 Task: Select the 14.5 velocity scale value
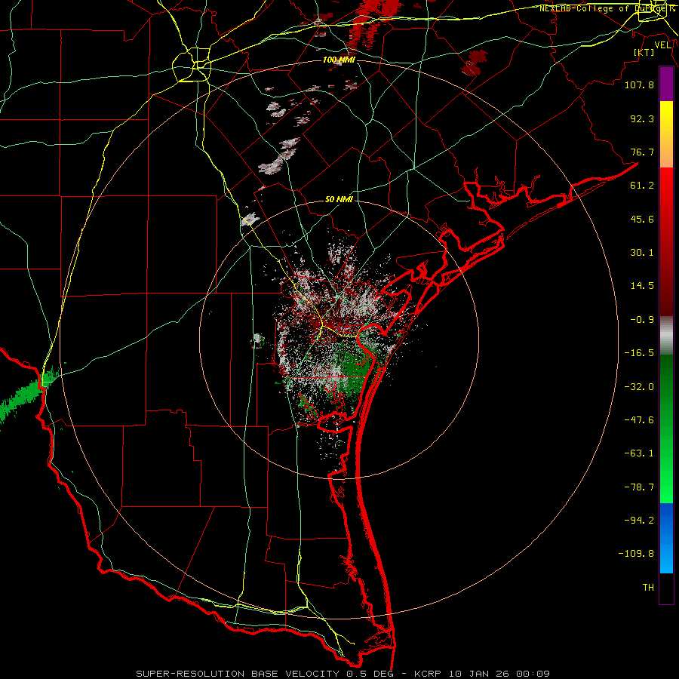(642, 286)
